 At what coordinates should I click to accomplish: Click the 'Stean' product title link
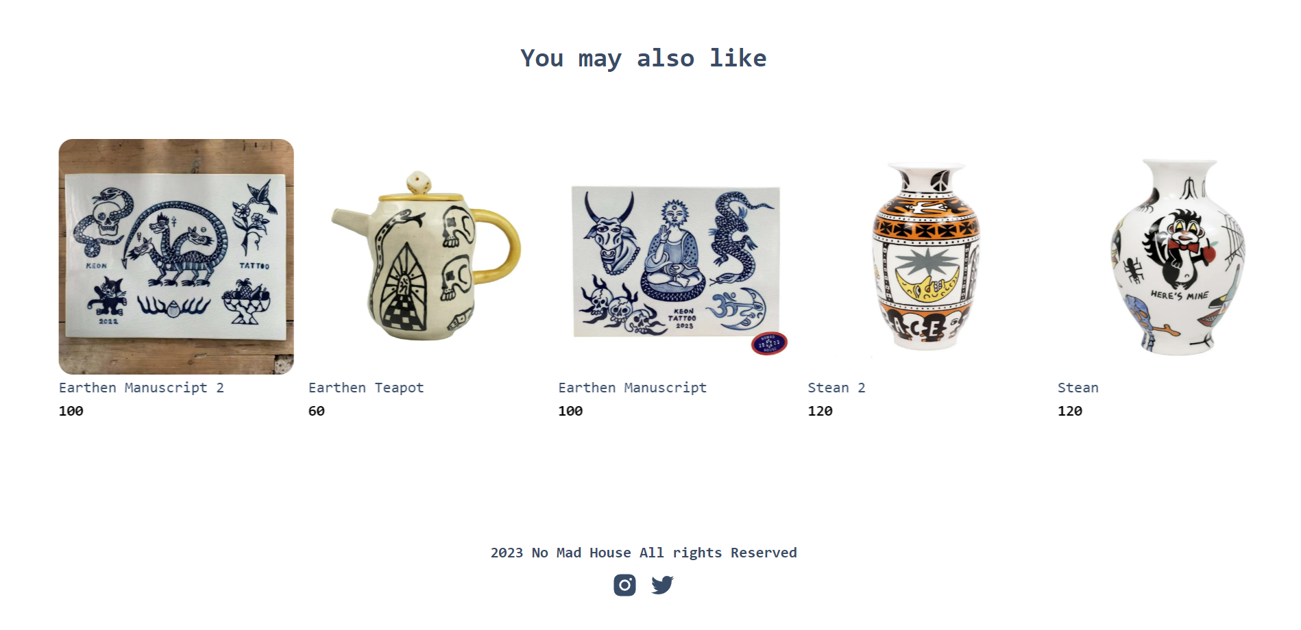coord(1078,388)
